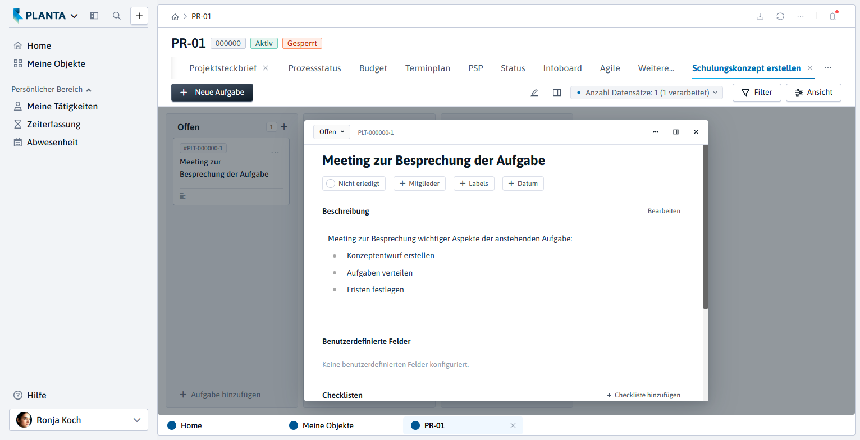
Task: Close the Projektsteckbrief tab
Action: 266,68
